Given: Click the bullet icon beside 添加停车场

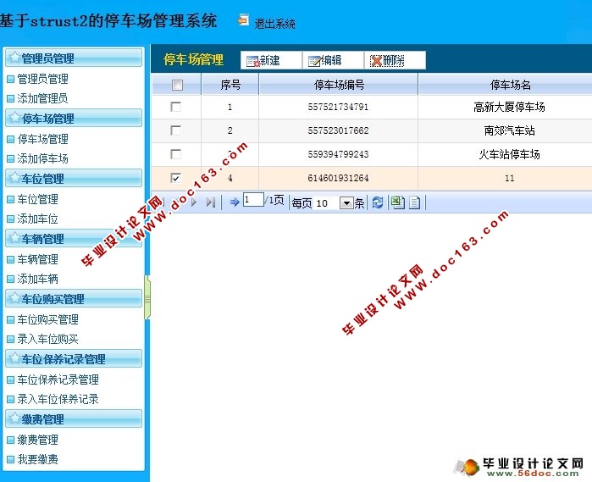Looking at the screenshot, I should (10, 159).
